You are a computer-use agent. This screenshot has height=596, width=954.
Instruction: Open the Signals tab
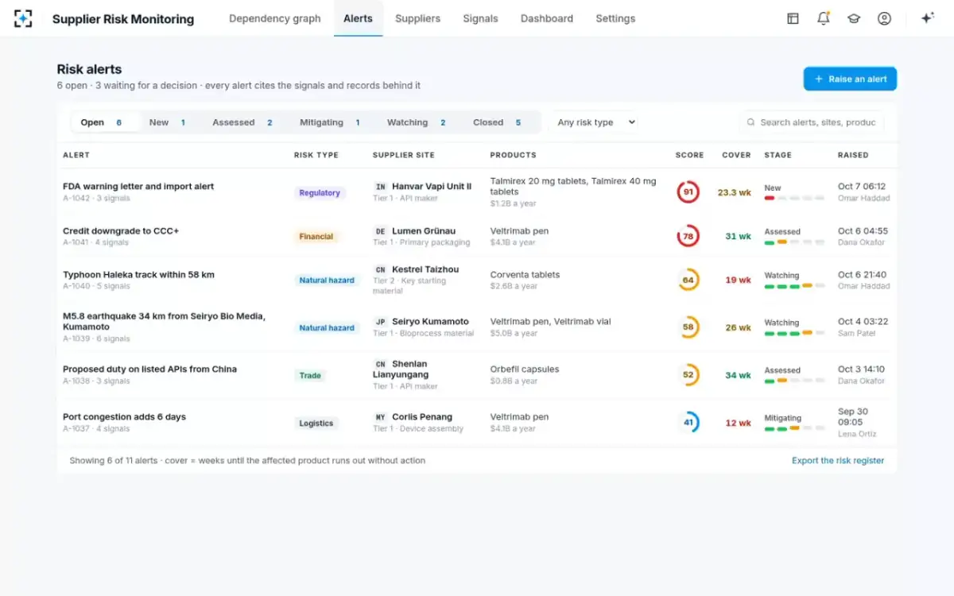pyautogui.click(x=480, y=18)
